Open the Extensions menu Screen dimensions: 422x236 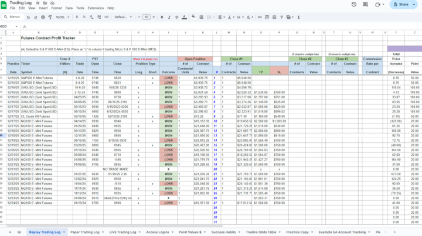(x=94, y=8)
